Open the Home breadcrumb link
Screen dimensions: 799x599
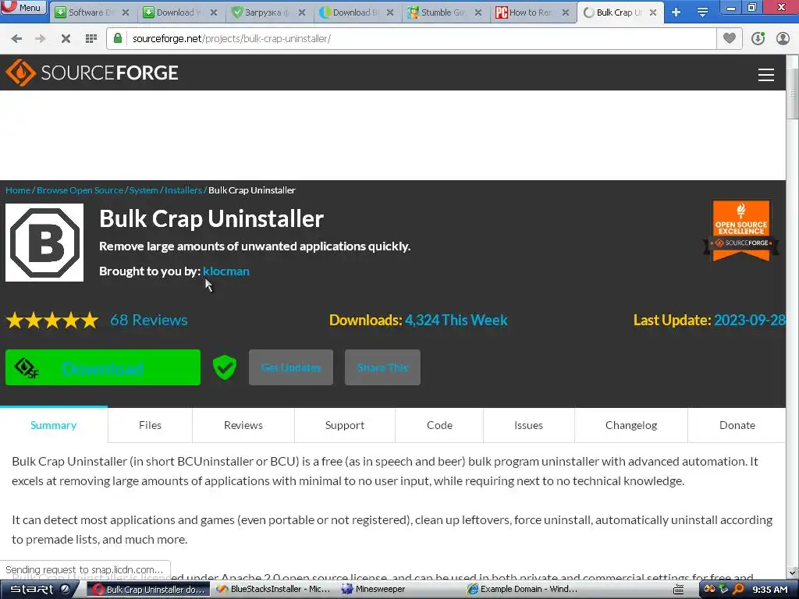19,190
